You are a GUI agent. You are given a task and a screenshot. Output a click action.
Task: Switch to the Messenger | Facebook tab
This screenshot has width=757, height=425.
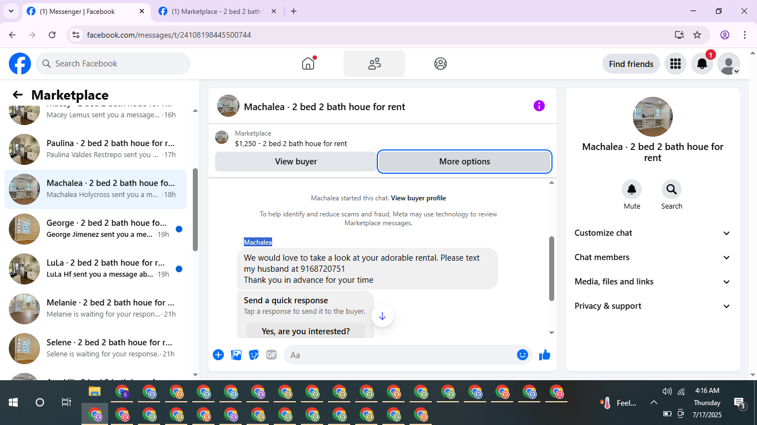click(85, 12)
